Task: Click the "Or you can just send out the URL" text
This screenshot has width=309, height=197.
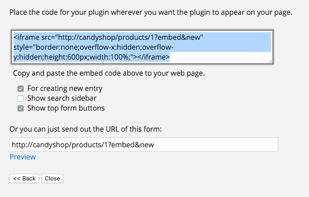Action: [x=85, y=129]
